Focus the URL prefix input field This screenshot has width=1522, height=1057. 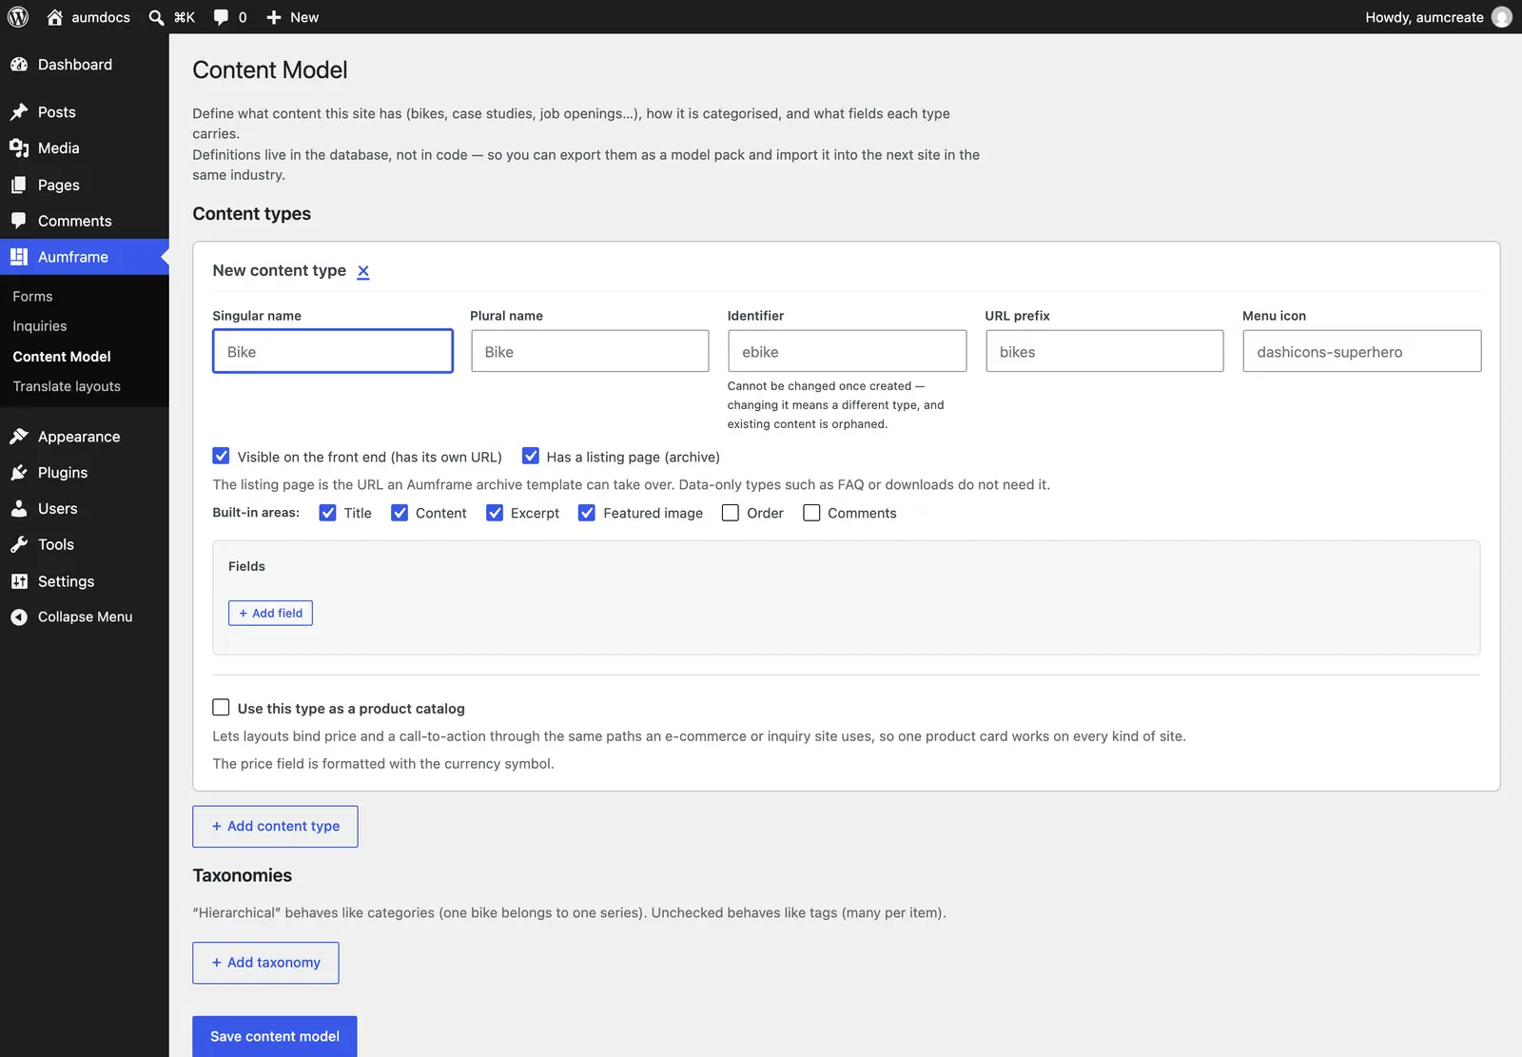[x=1104, y=351]
